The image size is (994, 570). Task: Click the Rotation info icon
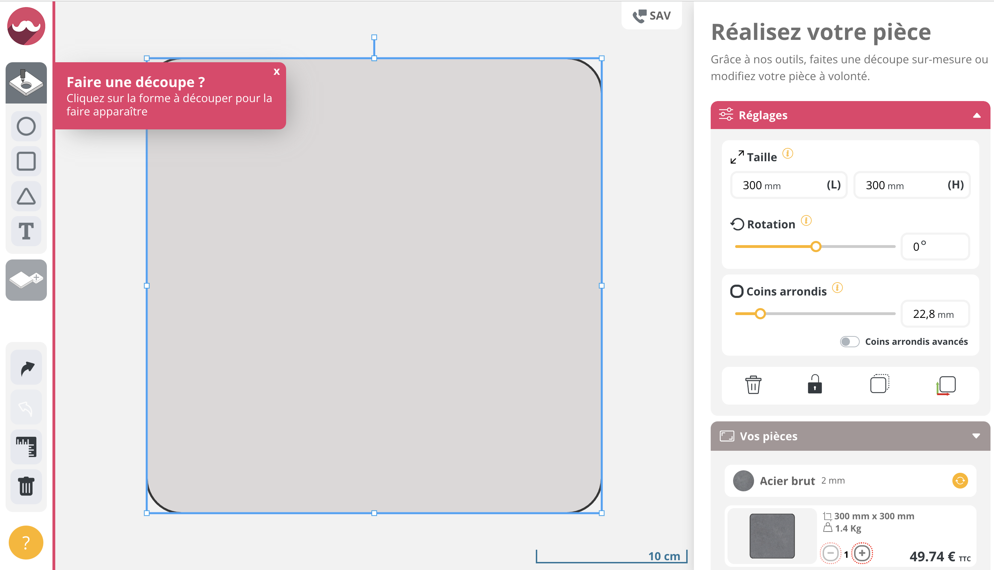coord(806,220)
